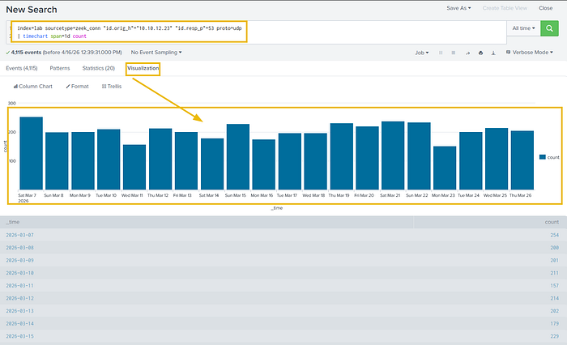Screen dimensions: 567x345
Task: Click the count value 157
Action: 555,286
